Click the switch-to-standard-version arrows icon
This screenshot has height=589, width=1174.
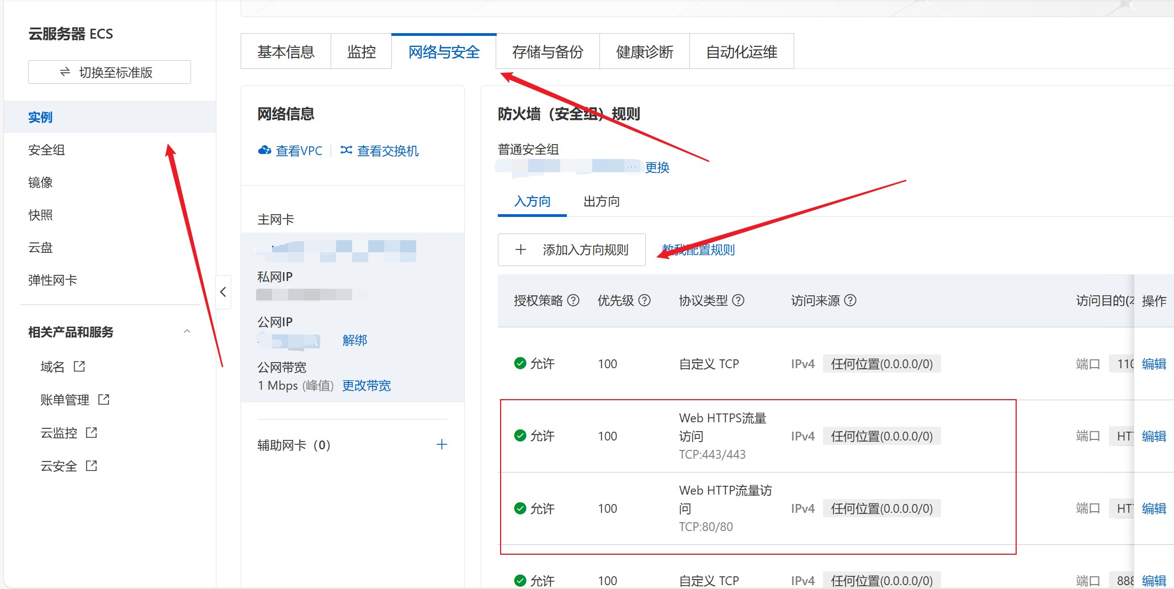65,72
